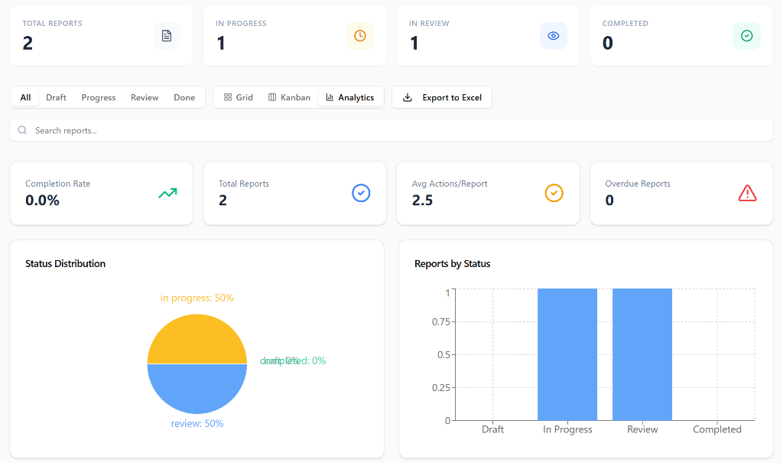Click the green checkmark icon in Completed card
The width and height of the screenshot is (783, 463).
(746, 35)
